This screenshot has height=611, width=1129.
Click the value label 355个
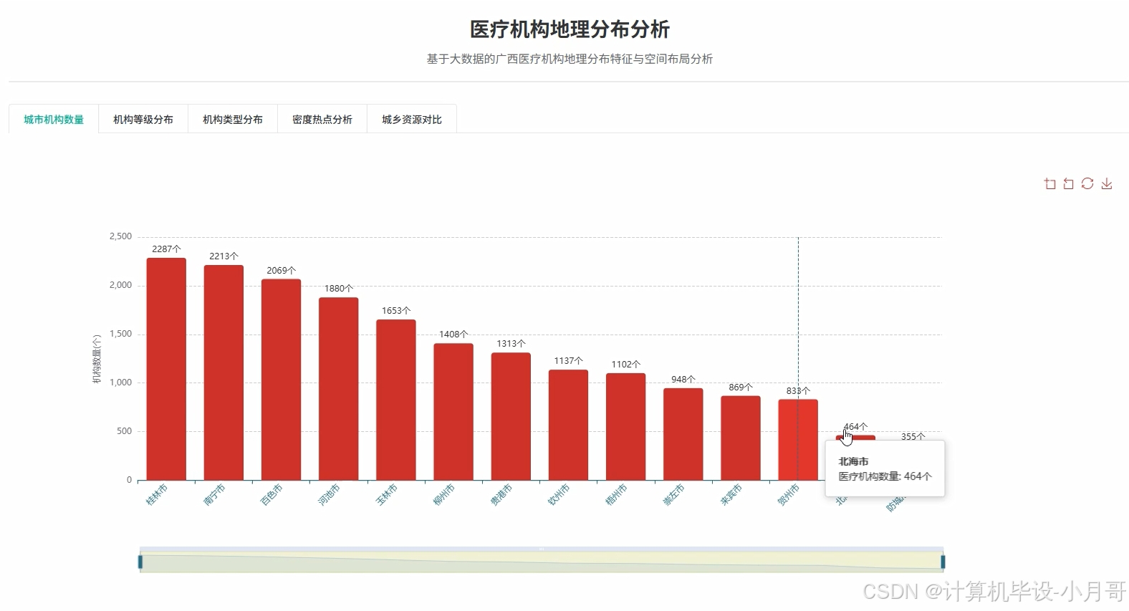pyautogui.click(x=913, y=437)
